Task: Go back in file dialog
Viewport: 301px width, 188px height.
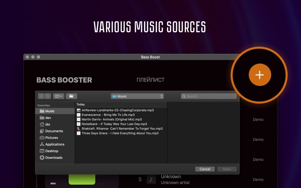Action: coord(41,96)
